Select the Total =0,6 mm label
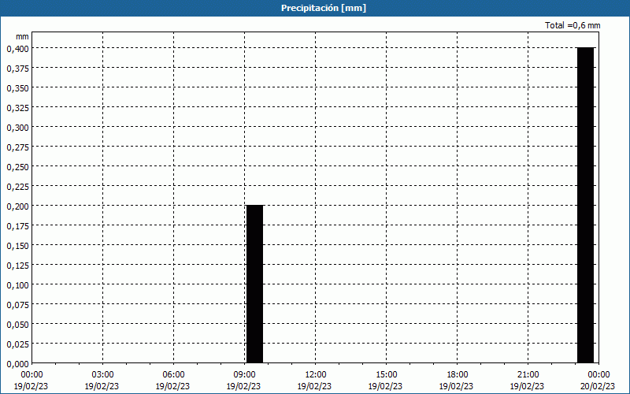Image resolution: width=630 pixels, height=394 pixels. coord(573,25)
